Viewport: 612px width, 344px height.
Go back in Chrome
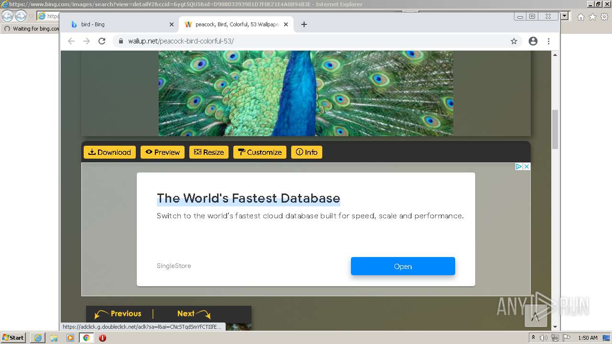click(71, 41)
